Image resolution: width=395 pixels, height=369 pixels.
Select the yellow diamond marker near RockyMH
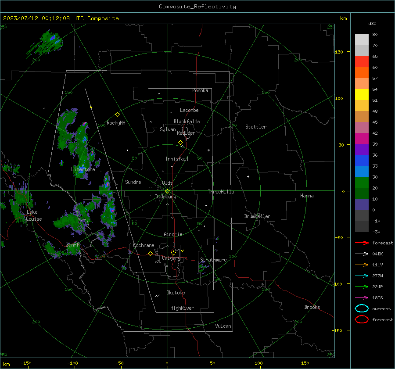click(x=117, y=115)
